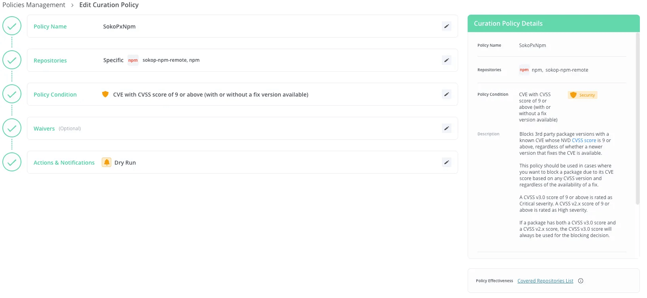Select the Repositories step checkmark circle
The image size is (647, 298).
[12, 60]
